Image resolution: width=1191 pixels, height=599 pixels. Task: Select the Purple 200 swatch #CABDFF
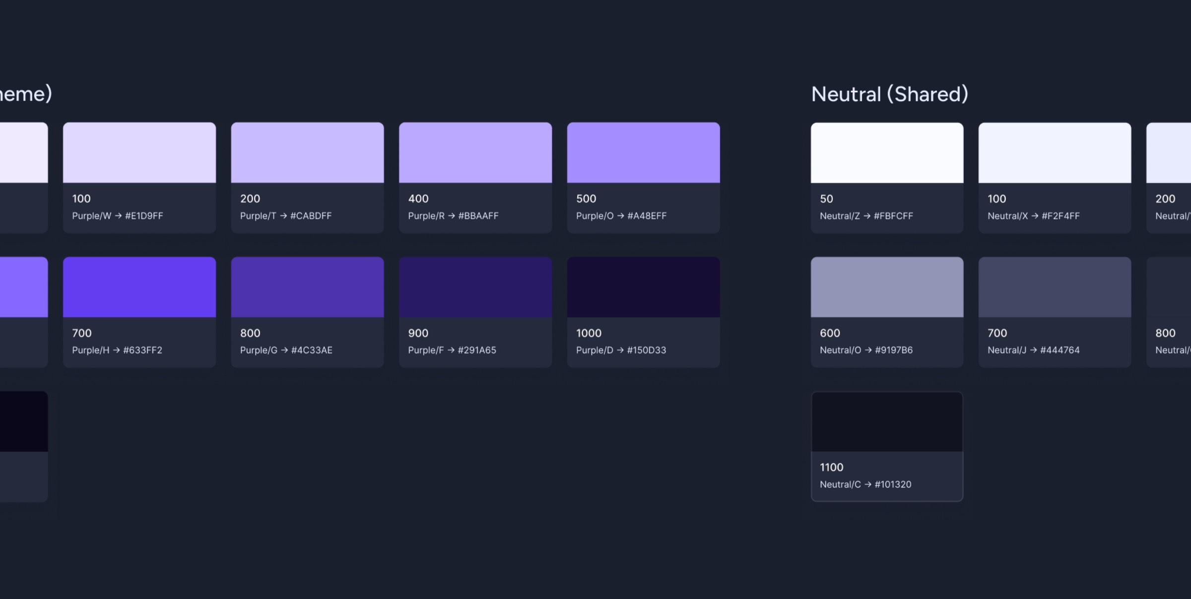tap(307, 153)
